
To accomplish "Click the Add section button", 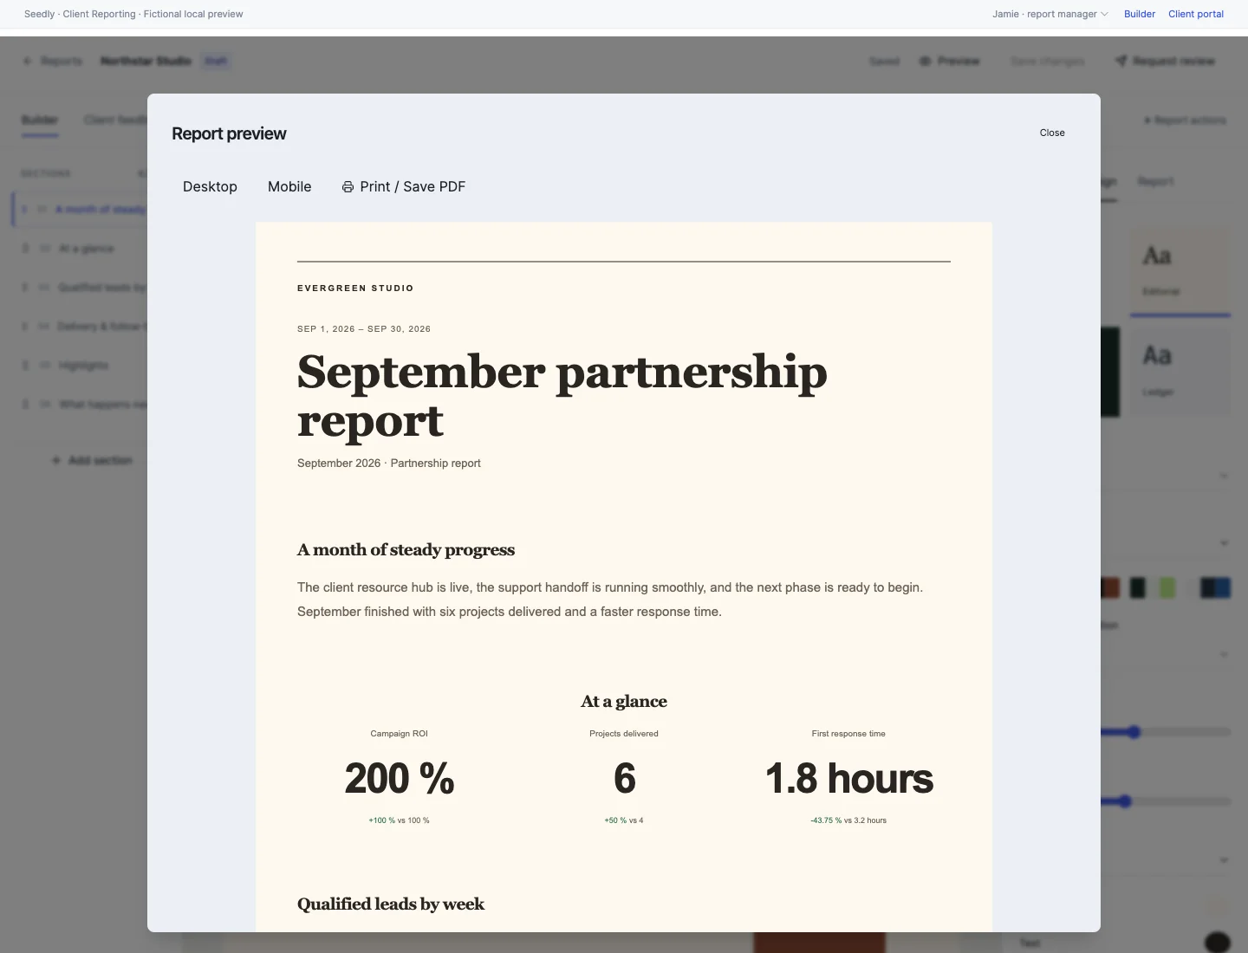I will [x=92, y=461].
